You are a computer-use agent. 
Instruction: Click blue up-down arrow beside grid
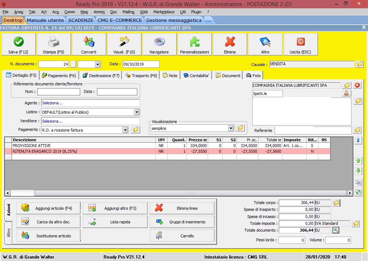(x=358, y=141)
